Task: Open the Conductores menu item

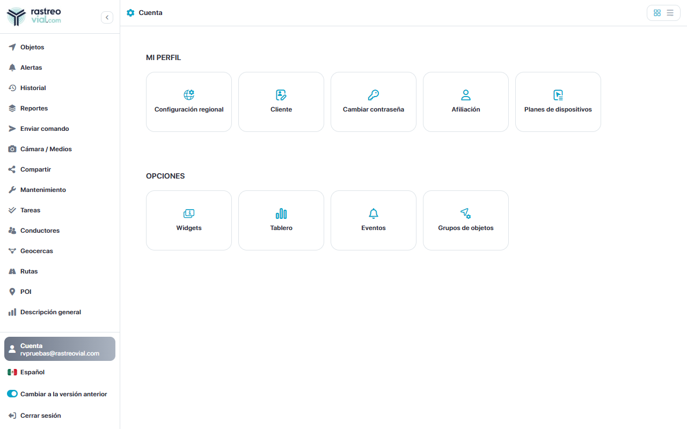Action: point(60,231)
